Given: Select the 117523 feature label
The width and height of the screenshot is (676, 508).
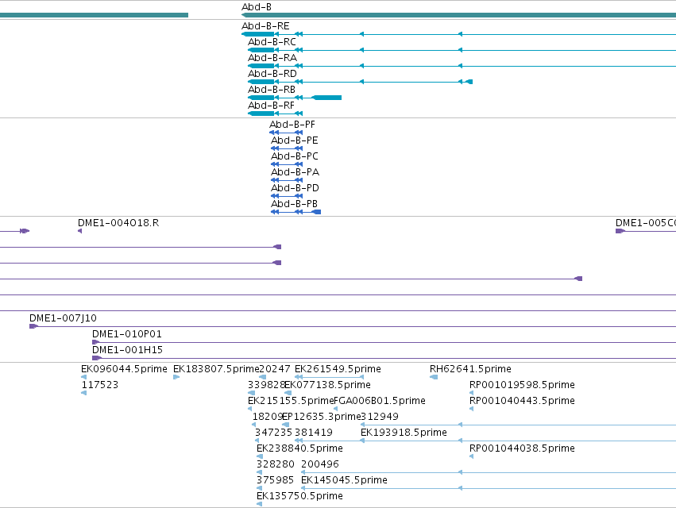Looking at the screenshot, I should [x=99, y=385].
